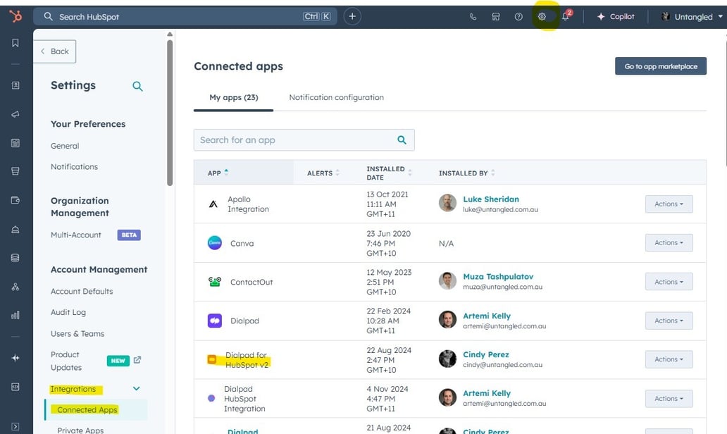Switch to My apps (23) tab
The height and width of the screenshot is (434, 727).
(234, 97)
